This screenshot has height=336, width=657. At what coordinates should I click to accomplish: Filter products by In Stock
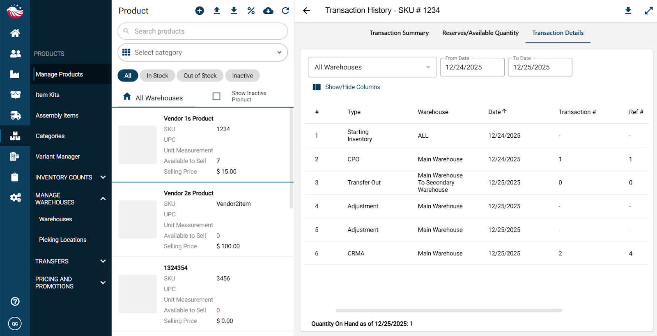pos(157,76)
